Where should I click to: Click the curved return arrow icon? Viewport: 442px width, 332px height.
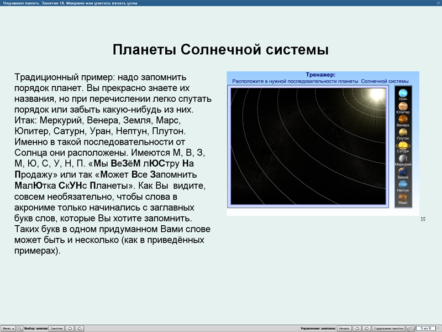tap(410, 328)
